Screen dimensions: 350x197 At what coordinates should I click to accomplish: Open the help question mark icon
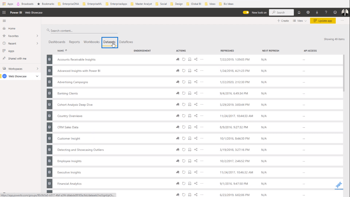click(x=326, y=12)
